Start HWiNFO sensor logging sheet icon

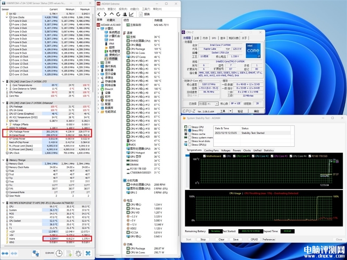pos(69,253)
